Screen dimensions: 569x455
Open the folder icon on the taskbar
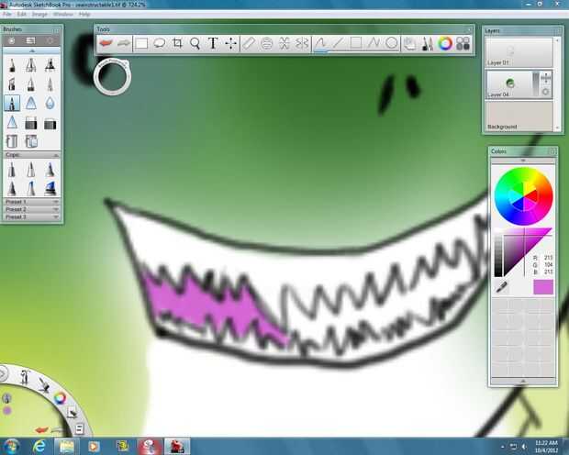pos(66,446)
